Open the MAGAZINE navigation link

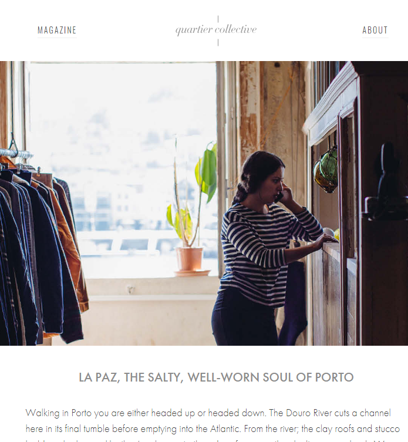click(57, 30)
